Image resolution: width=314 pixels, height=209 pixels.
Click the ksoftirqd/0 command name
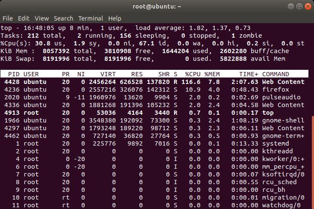pos(283,174)
